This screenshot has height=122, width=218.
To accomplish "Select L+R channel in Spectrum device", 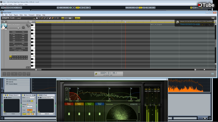I will (x=32, y=101).
